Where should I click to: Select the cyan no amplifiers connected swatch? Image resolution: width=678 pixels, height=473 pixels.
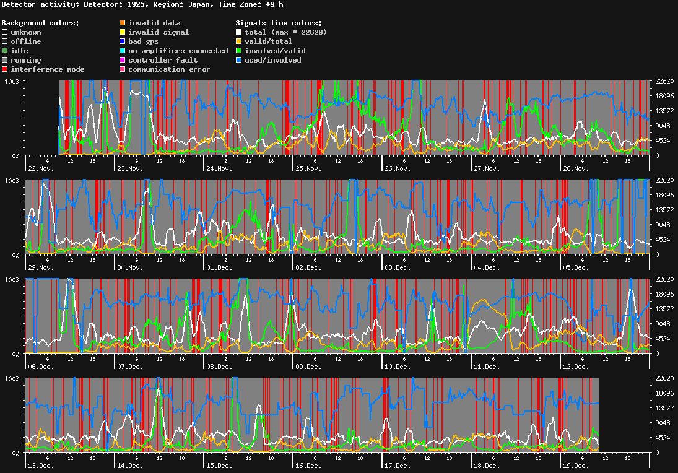(x=123, y=51)
